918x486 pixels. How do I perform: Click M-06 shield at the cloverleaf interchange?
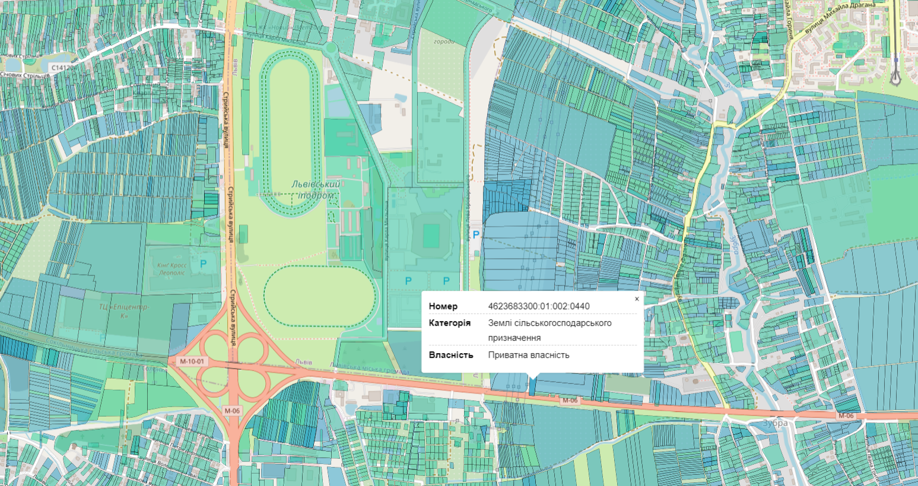pyautogui.click(x=232, y=410)
